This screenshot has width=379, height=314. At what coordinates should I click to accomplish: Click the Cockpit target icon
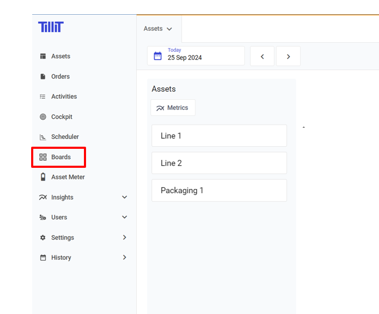43,117
